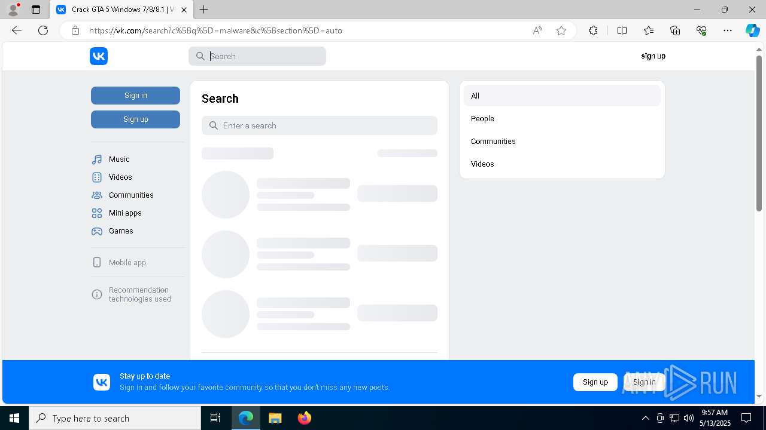Click the browser address bar URL
The height and width of the screenshot is (430, 766).
[x=215, y=30]
